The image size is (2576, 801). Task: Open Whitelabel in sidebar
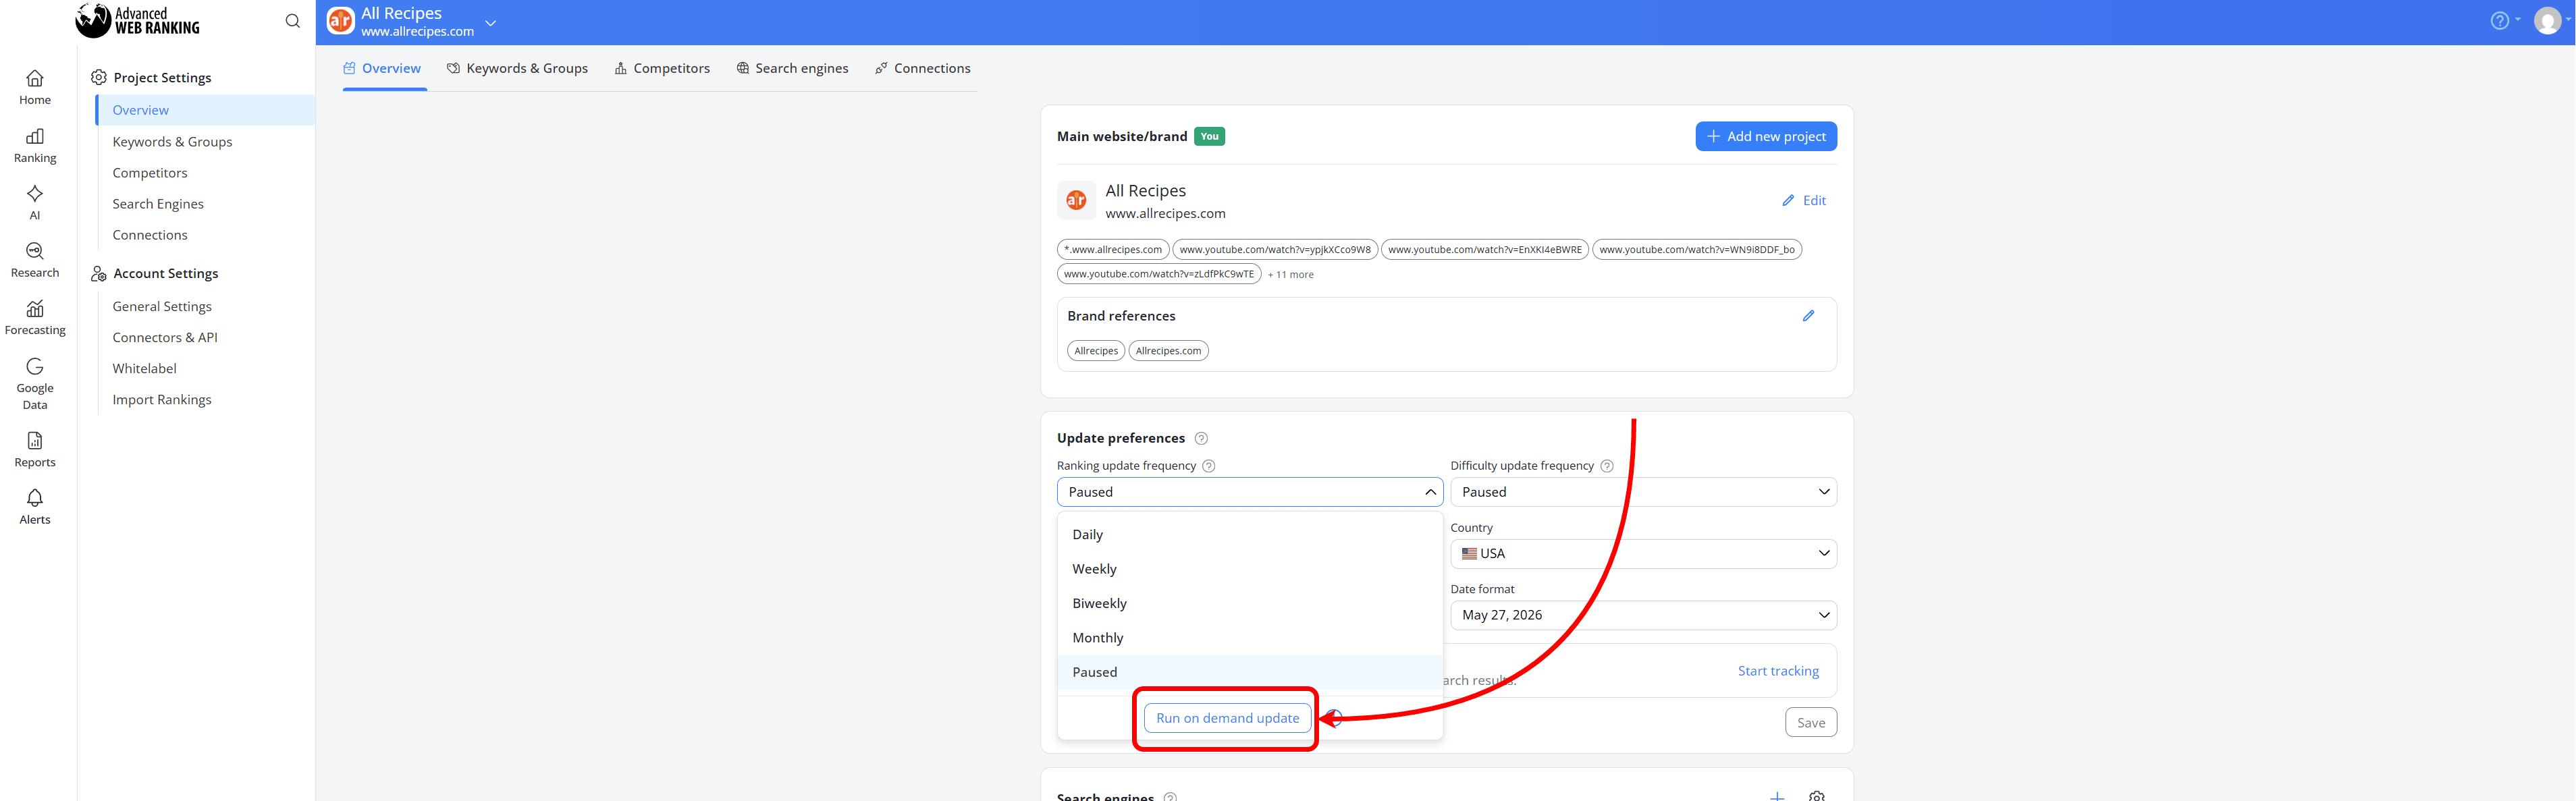(x=144, y=369)
